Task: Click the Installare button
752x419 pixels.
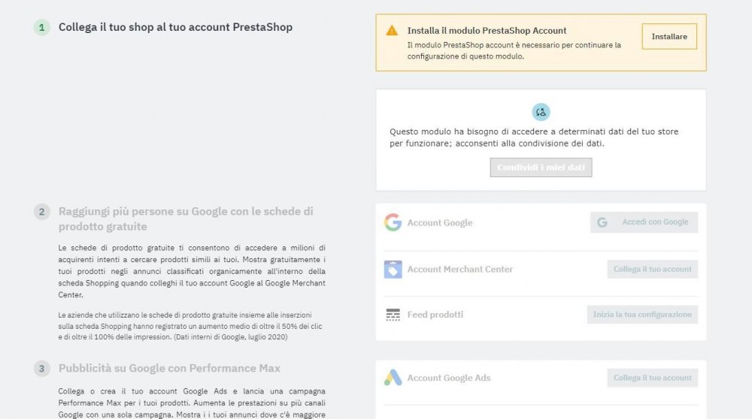Action: pos(669,36)
